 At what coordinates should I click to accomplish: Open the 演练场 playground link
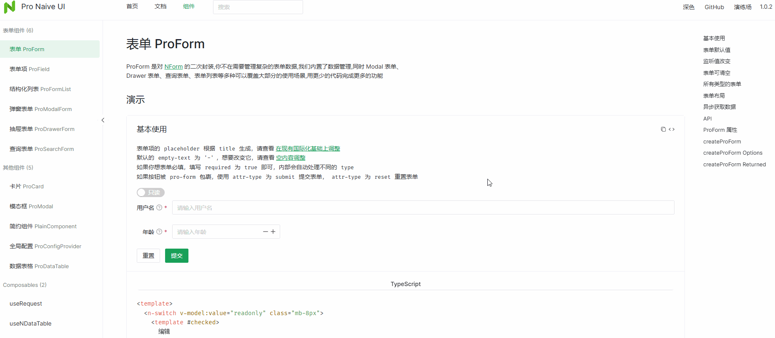click(742, 7)
